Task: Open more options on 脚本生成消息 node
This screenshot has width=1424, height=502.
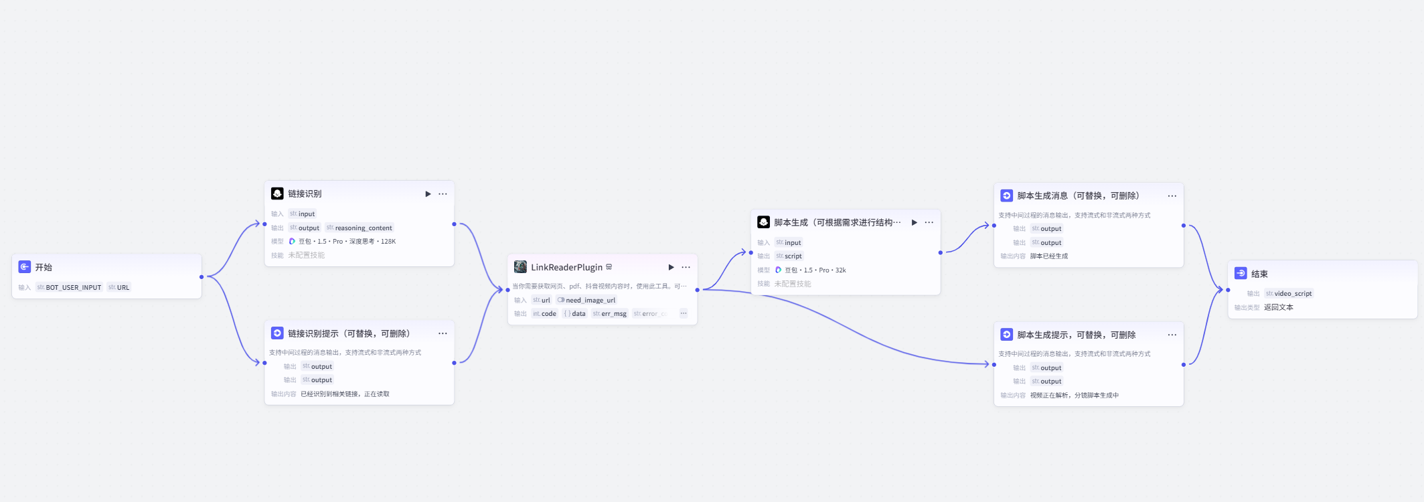Action: coord(1172,196)
